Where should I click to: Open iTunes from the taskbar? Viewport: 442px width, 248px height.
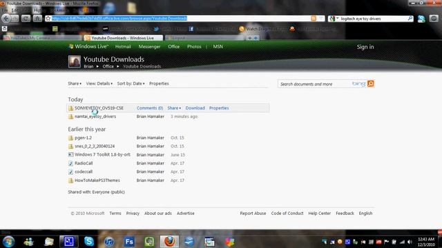[109, 242]
